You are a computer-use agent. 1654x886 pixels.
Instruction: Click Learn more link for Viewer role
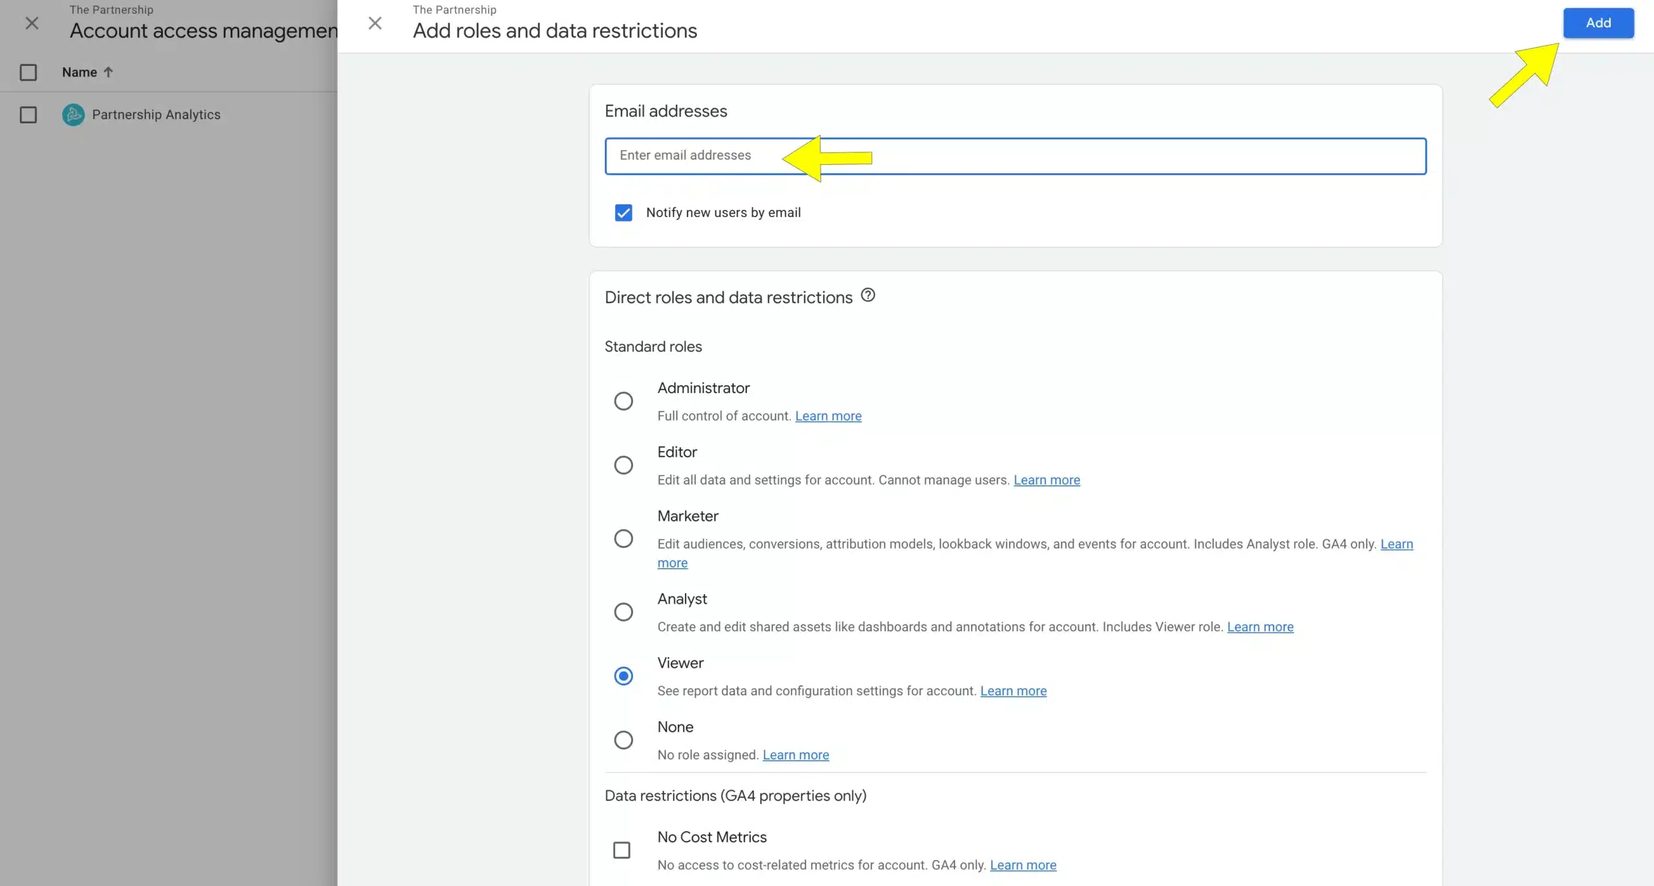tap(1012, 690)
